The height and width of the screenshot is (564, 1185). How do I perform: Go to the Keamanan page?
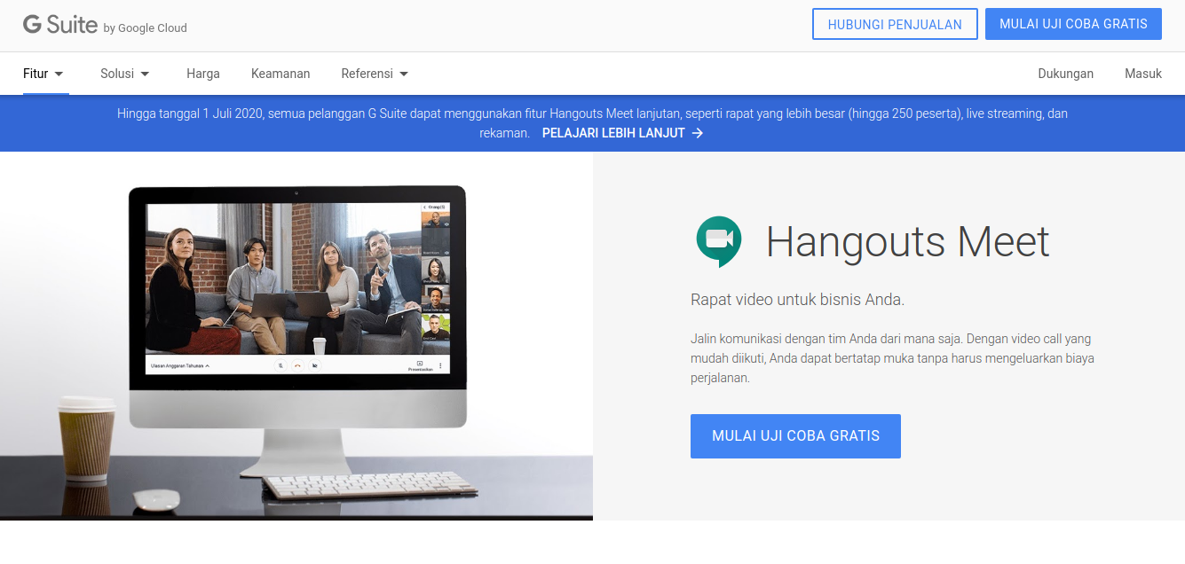[280, 74]
